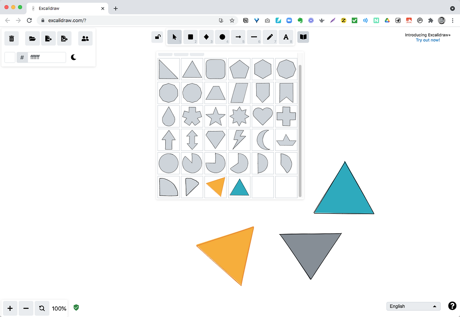Select the Ellipse tool
This screenshot has height=317, width=460.
click(222, 37)
